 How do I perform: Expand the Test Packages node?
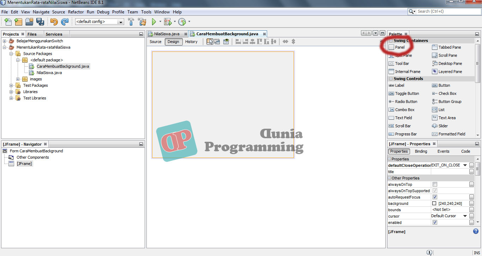coord(11,85)
